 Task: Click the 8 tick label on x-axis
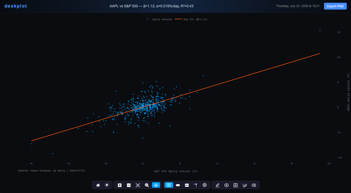click(292, 164)
